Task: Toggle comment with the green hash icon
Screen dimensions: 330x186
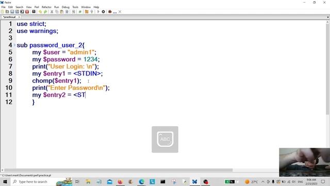Action: point(80,12)
